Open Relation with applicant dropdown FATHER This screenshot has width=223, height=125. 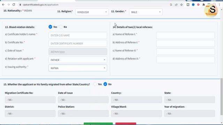pyautogui.click(x=78, y=60)
